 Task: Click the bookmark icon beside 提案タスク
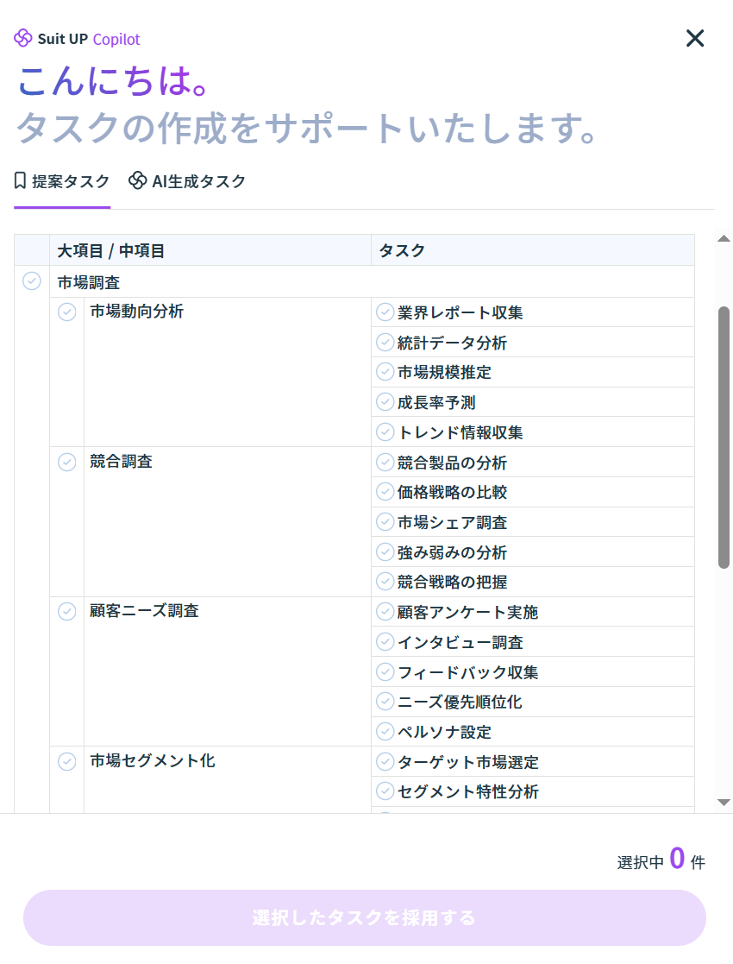[x=21, y=181]
